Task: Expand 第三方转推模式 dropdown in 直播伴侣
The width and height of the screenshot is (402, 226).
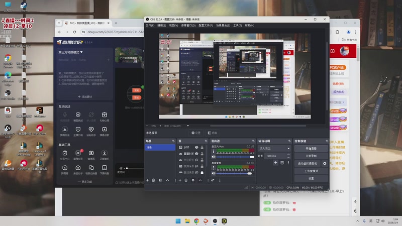Action: coord(81,52)
